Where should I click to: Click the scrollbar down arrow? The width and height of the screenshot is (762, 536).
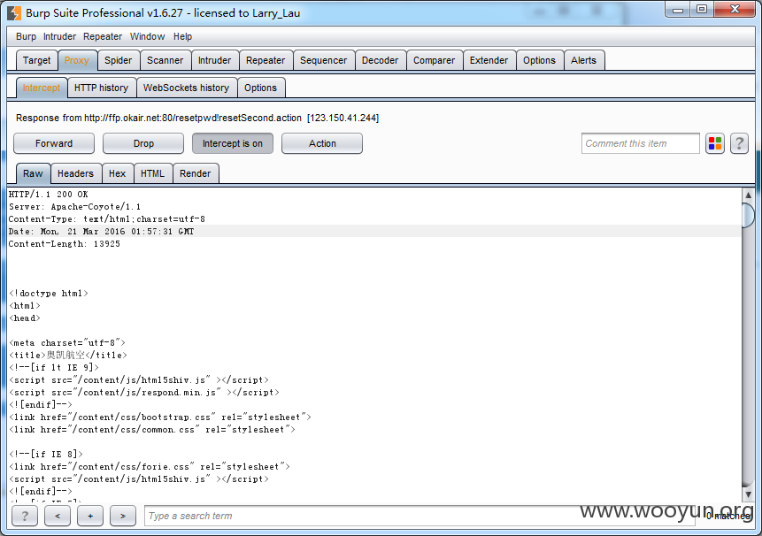tap(749, 494)
